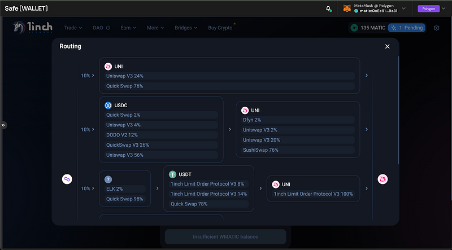Screen dimensions: 452x250
Task: Open the settings gear icon
Action: pos(436,28)
